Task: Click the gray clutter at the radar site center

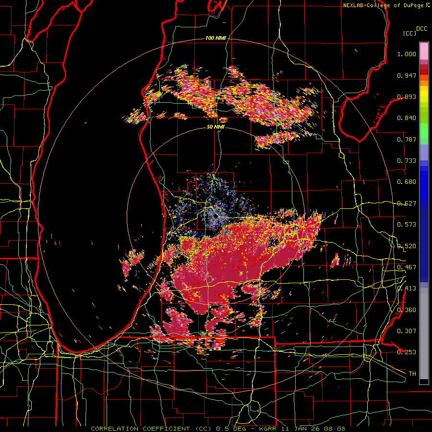Action: tap(216, 217)
